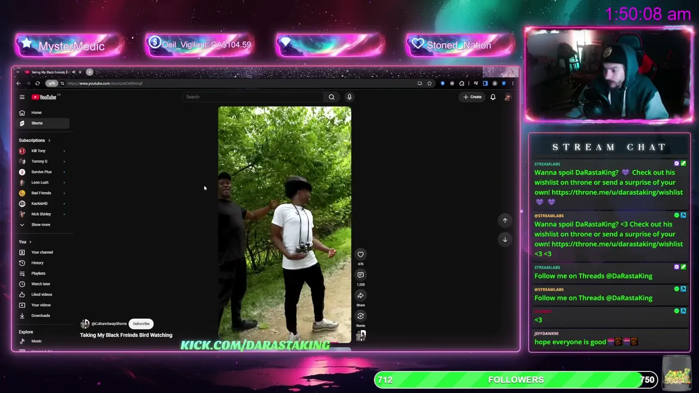Open the browser tab search chevron
The height and width of the screenshot is (393, 699).
point(19,72)
